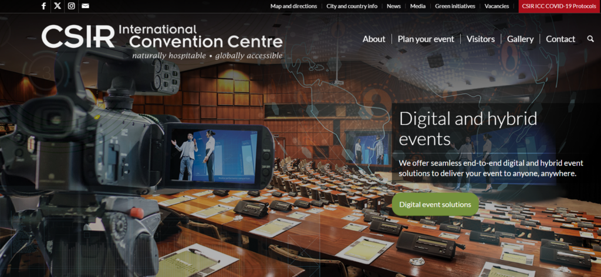Select the Media link
This screenshot has width=601, height=277.
click(x=418, y=6)
